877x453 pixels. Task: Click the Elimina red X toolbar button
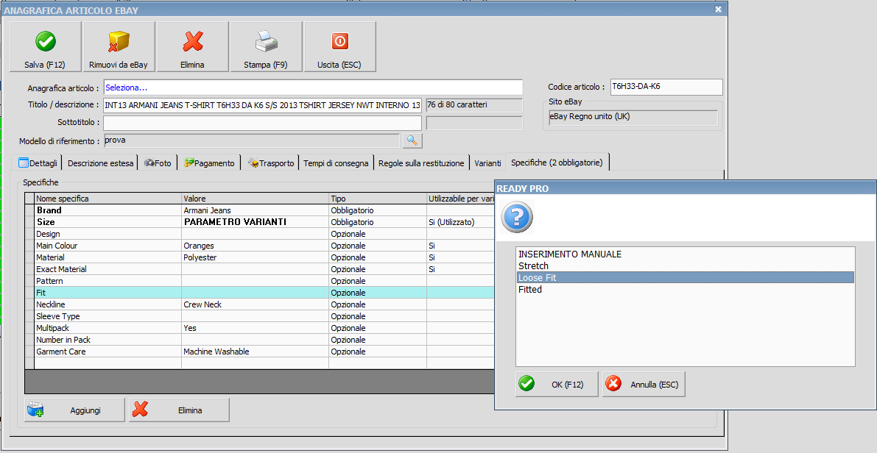click(192, 47)
